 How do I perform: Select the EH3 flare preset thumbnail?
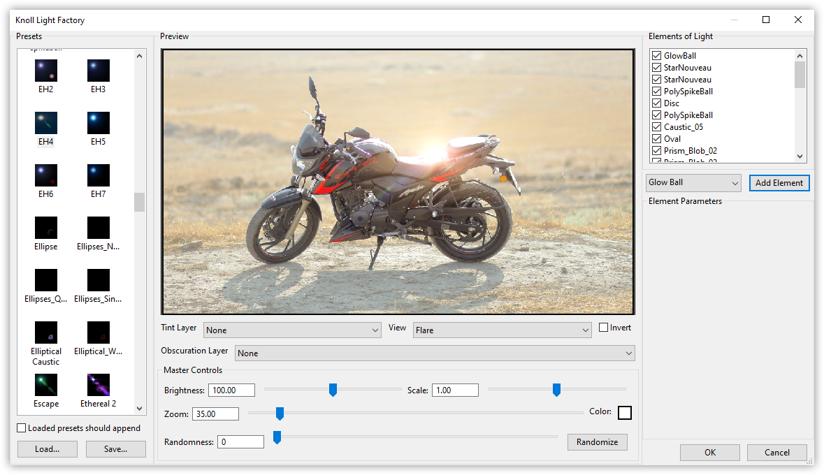coord(99,71)
